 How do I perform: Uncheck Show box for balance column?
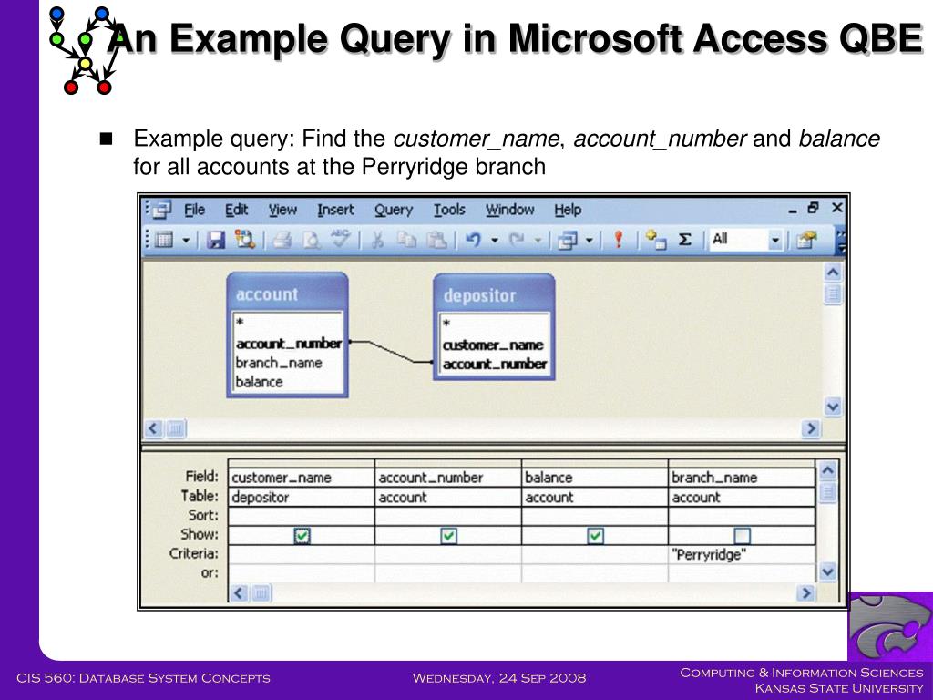[x=596, y=536]
